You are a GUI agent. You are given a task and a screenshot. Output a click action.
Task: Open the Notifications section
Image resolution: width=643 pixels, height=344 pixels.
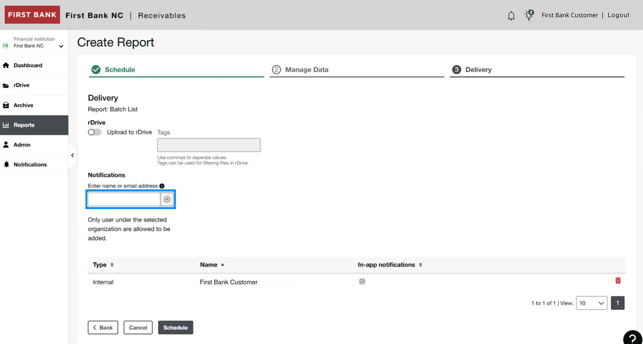[29, 165]
